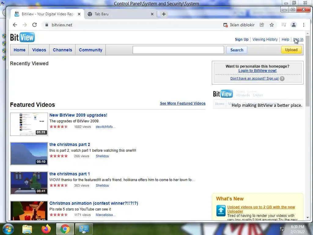
Task: Open the Channels navigation item
Action: (62, 50)
